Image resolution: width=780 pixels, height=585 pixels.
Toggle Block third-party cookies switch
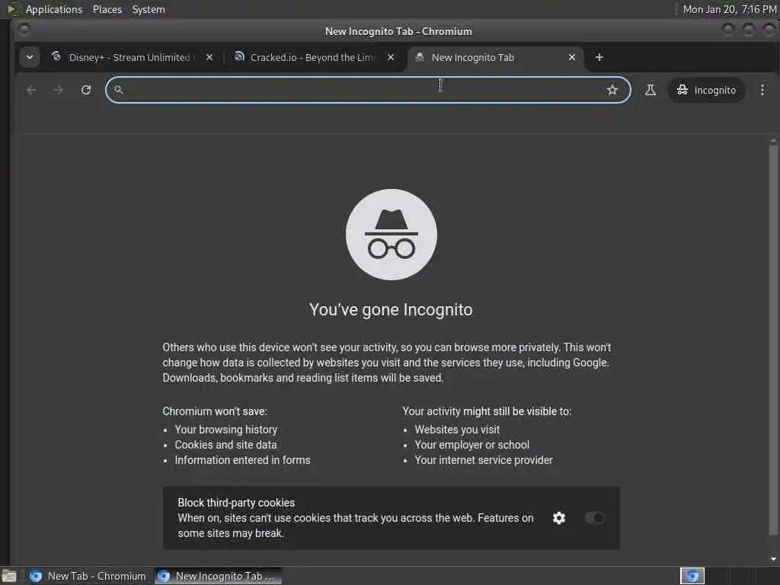pos(595,518)
